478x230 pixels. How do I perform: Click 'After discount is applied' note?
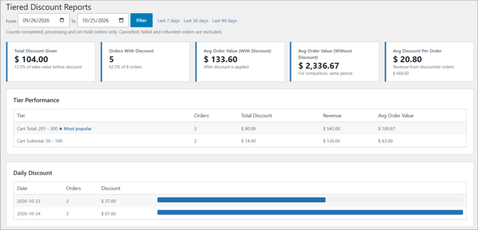point(226,67)
